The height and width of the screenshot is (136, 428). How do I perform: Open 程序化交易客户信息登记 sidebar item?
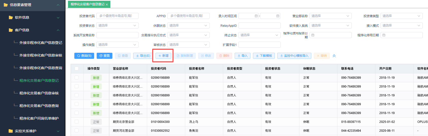tap(39, 80)
